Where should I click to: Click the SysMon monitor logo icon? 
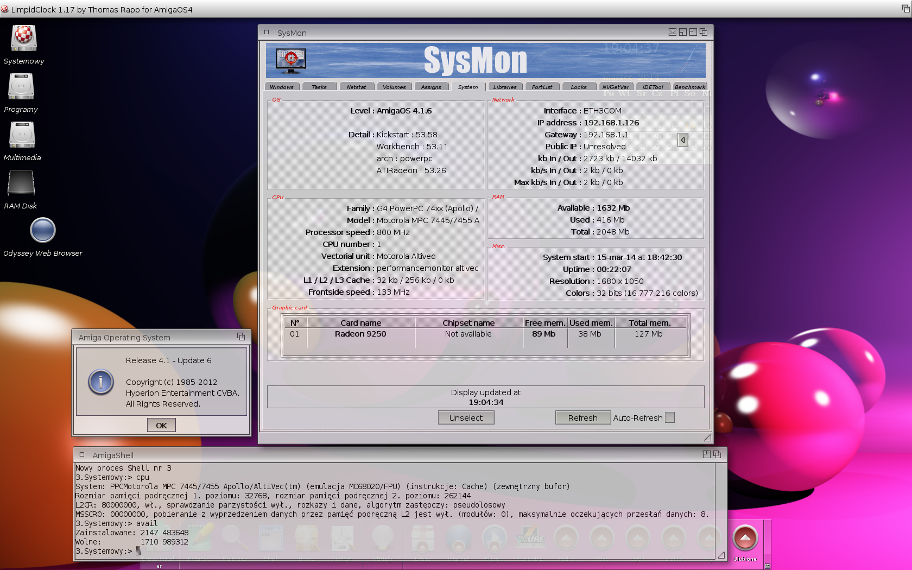coord(291,61)
